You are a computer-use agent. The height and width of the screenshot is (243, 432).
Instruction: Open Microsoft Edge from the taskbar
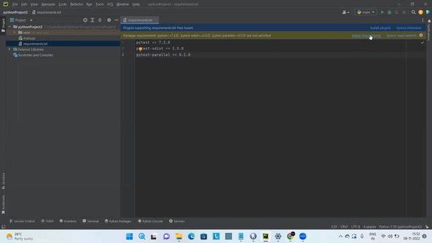191,236
